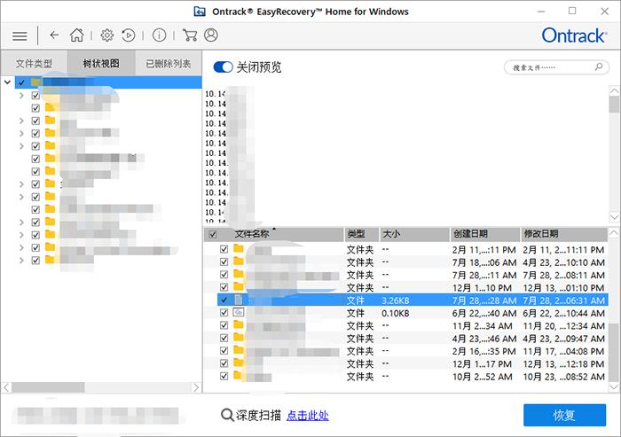The height and width of the screenshot is (437, 621).
Task: Open the hamburger menu
Action: pyautogui.click(x=20, y=36)
